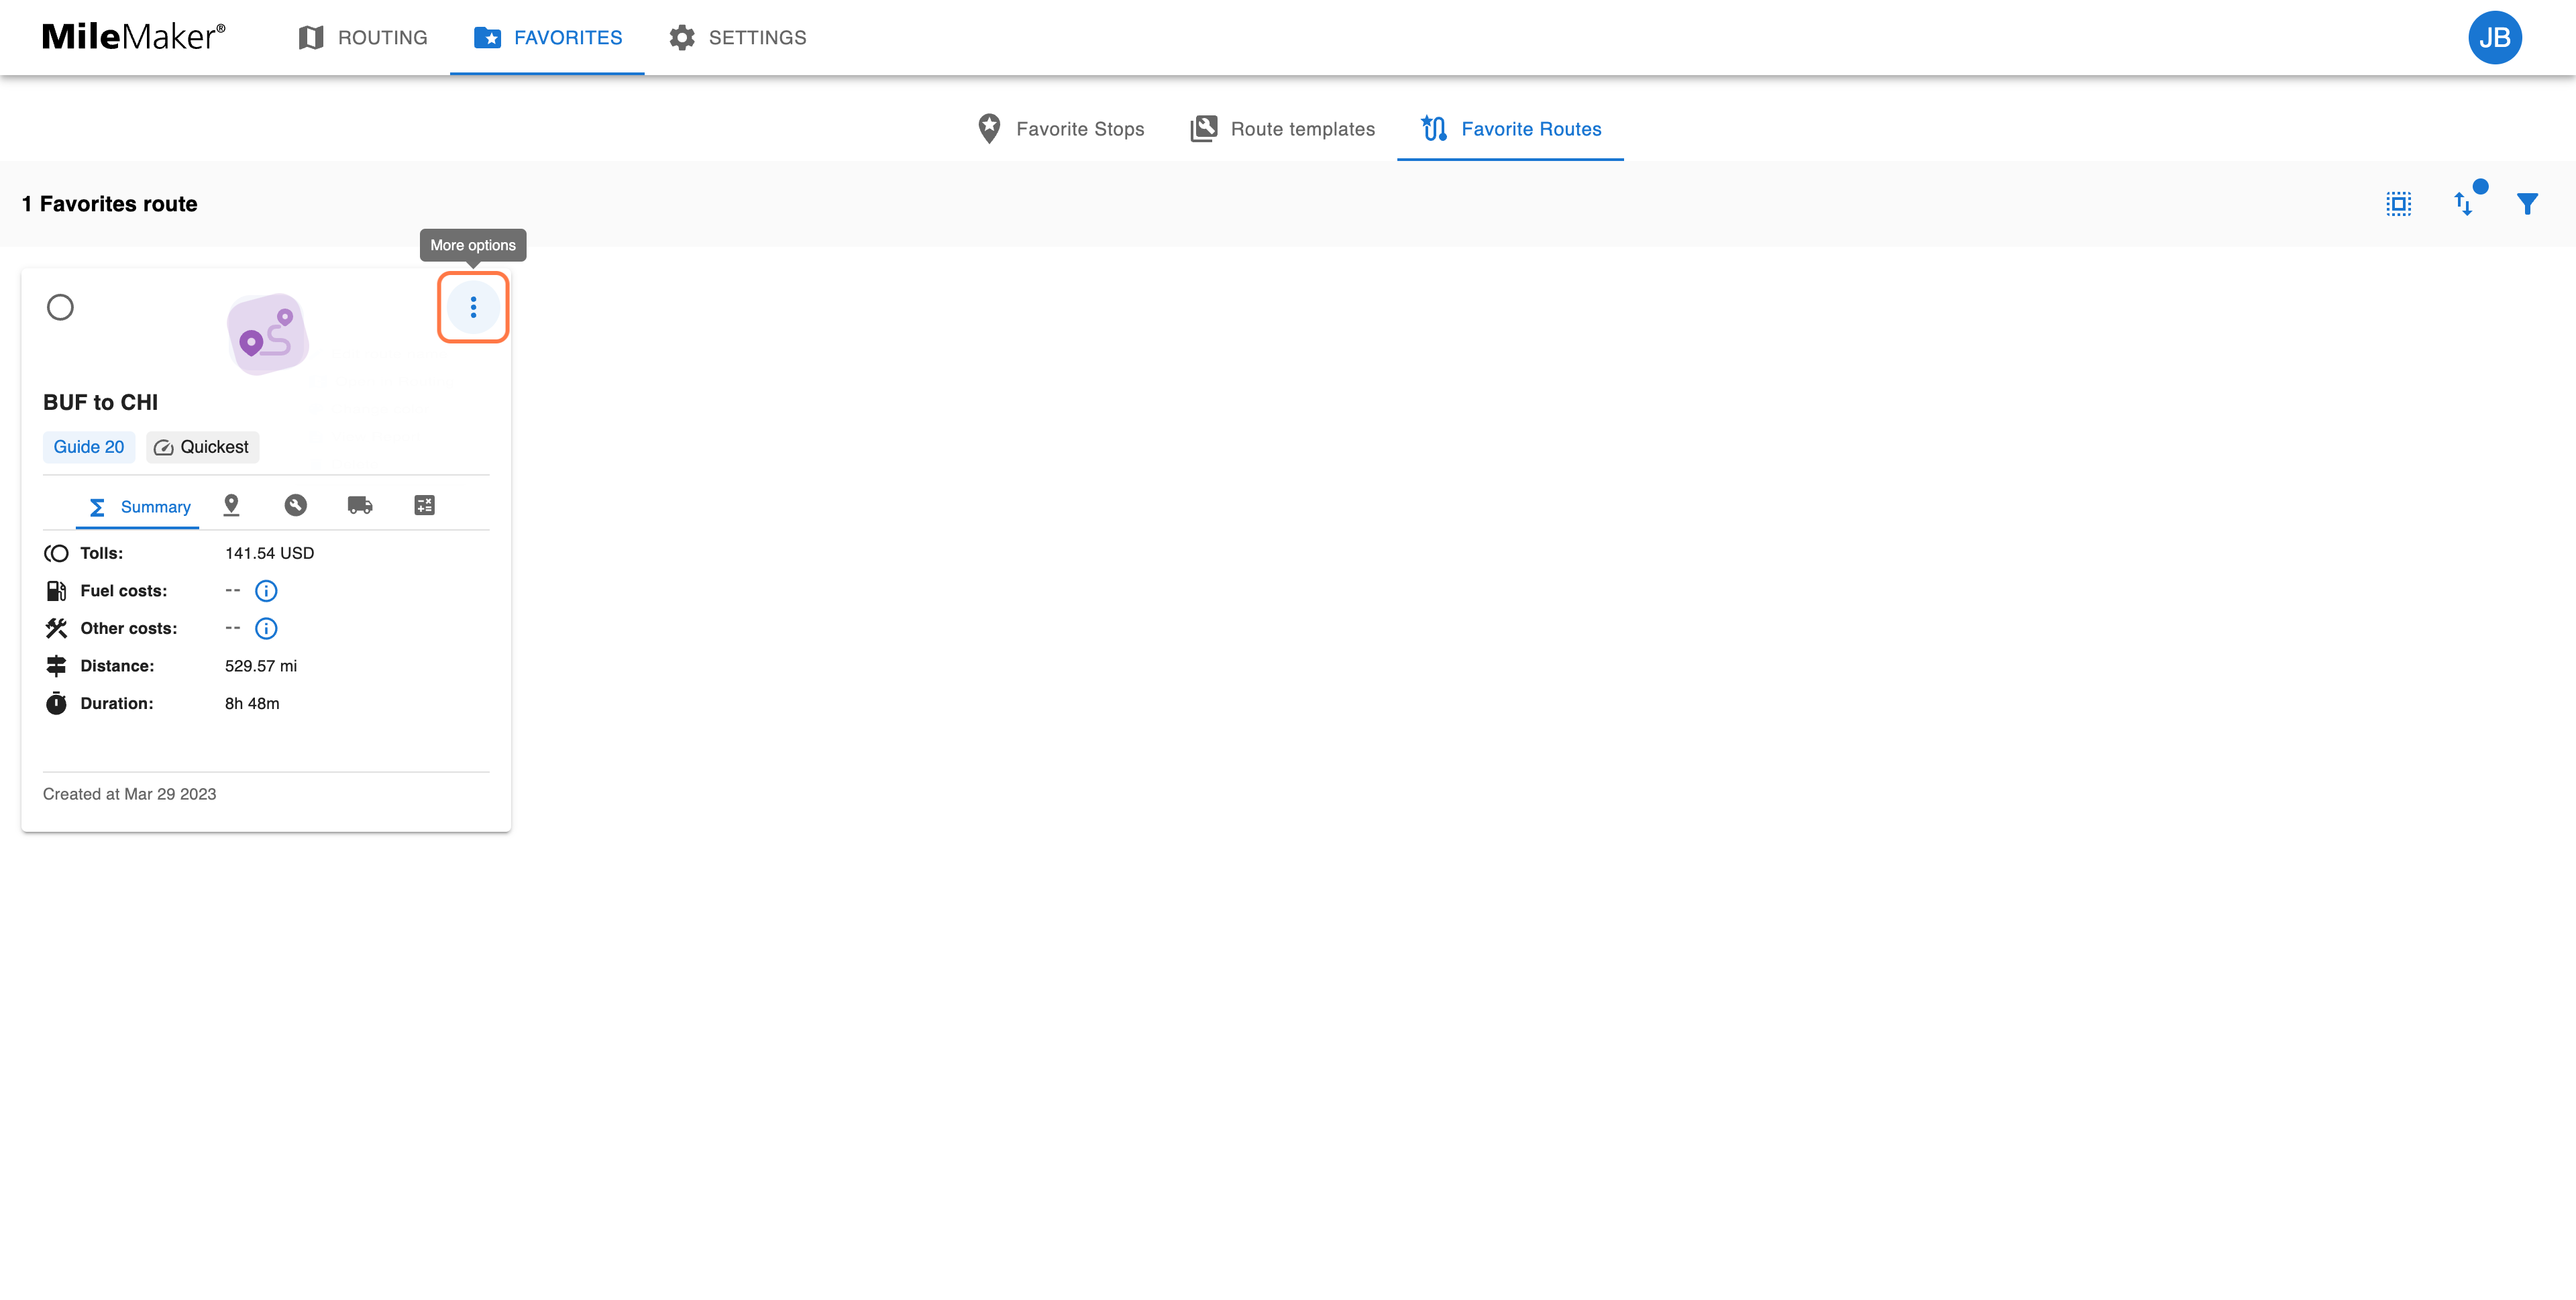The image size is (2576, 1300).
Task: Open the sort order icon
Action: [2463, 204]
